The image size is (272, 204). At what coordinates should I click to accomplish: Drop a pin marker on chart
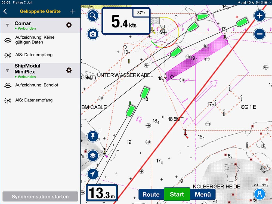(x=93, y=136)
